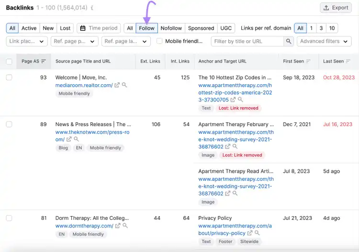This screenshot has height=252, width=359.
Task: Select the UGC link type tab
Action: [226, 28]
